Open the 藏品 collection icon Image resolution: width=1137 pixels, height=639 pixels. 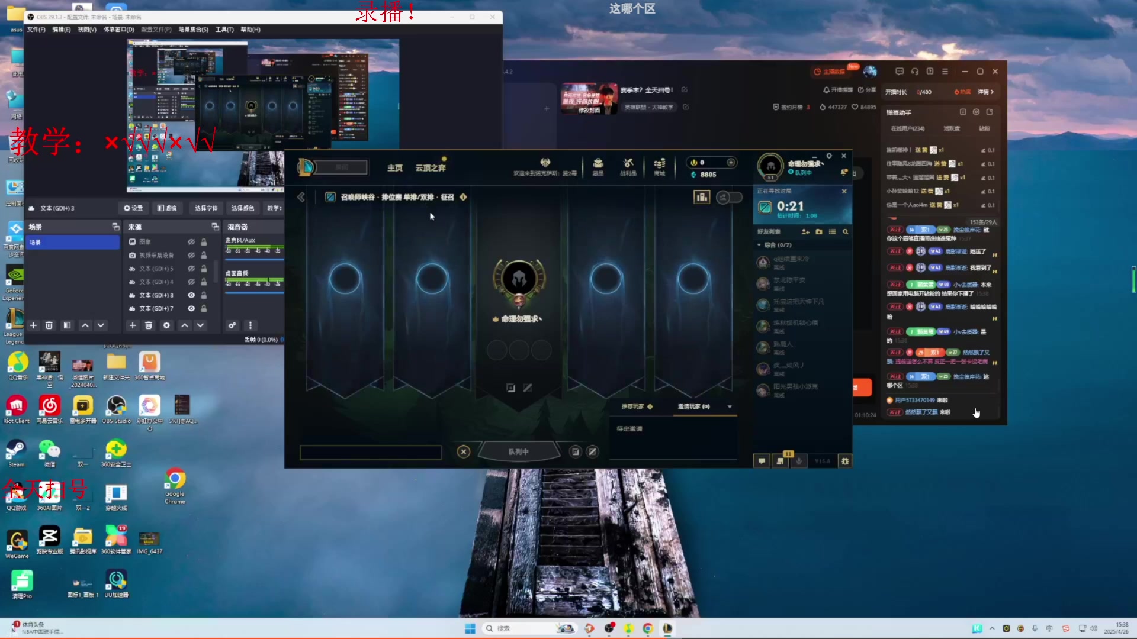point(598,167)
